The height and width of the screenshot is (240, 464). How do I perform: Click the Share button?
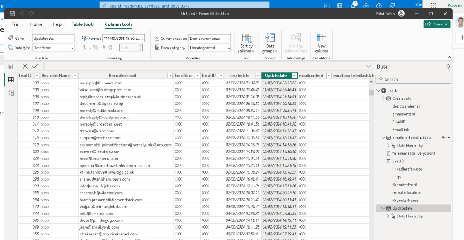pyautogui.click(x=437, y=24)
